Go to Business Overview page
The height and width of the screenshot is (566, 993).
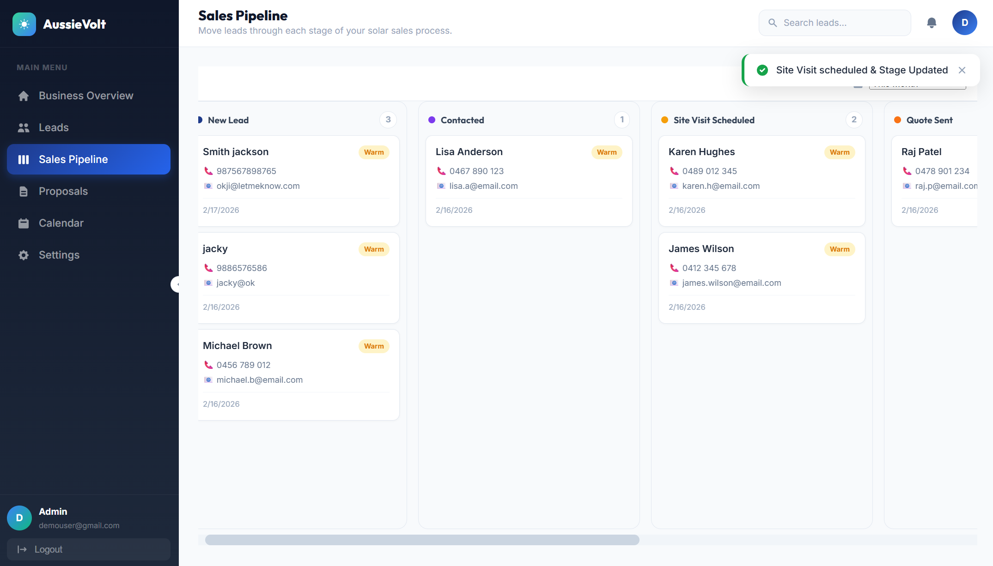86,96
